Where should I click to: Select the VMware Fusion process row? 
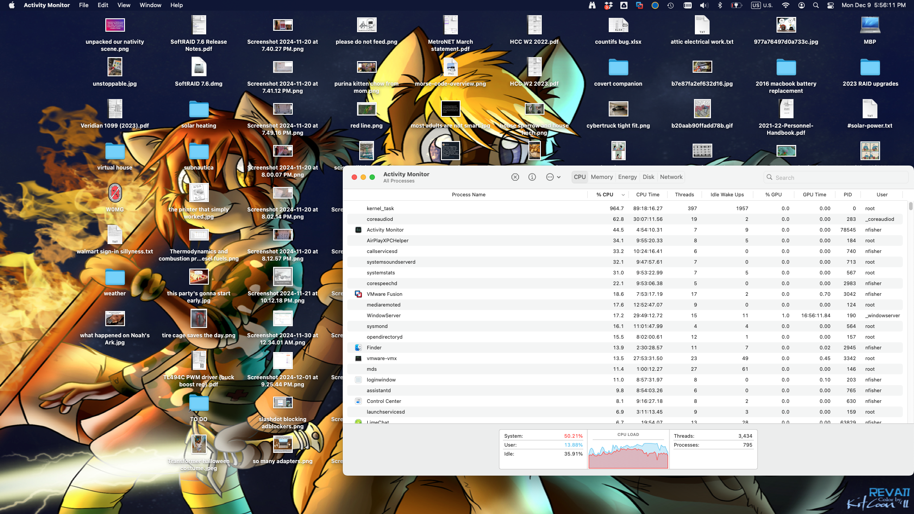[385, 294]
